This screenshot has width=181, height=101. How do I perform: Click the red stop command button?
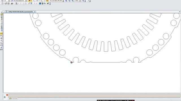point(7,95)
